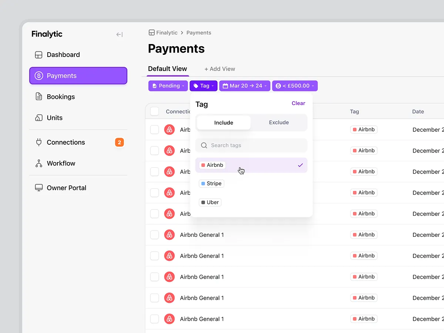Click the Clear link in the Tag popup

[298, 103]
